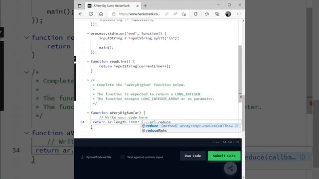This screenshot has height=179, width=319.
Task: Place cursor on line 34 return statement
Action: [132, 122]
